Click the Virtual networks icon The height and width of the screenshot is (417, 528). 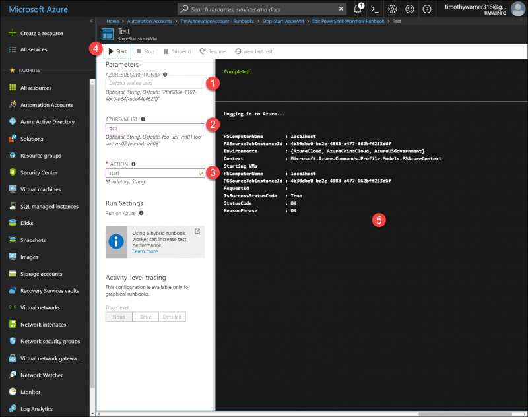tap(13, 307)
